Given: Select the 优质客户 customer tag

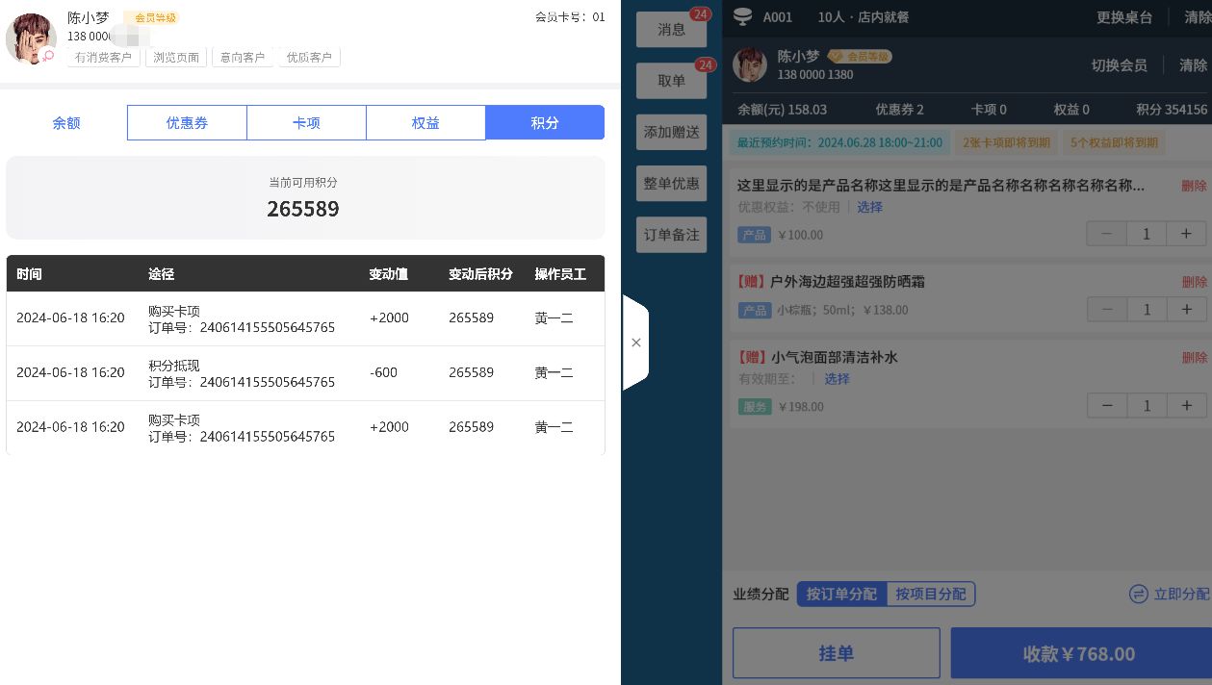Looking at the screenshot, I should [309, 58].
